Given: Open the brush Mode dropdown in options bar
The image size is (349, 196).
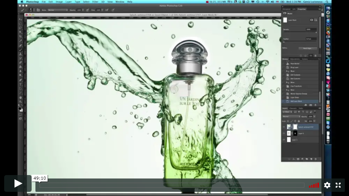Looking at the screenshot, I should 58,10.
